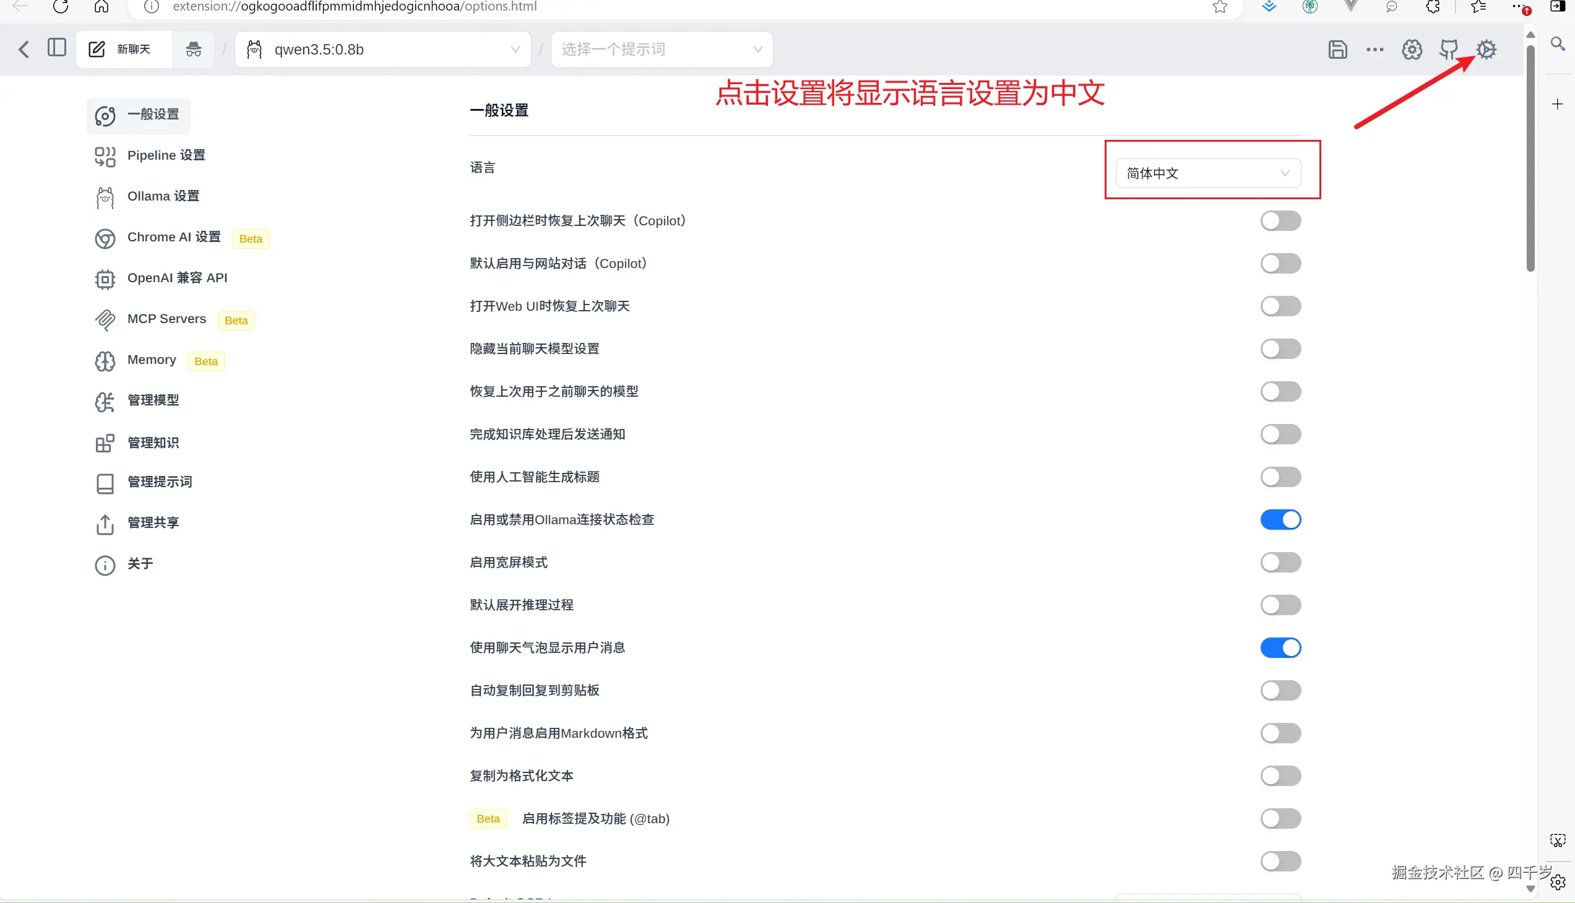Open the 关于 about section

tap(140, 564)
